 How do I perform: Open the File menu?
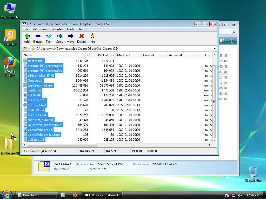[x=26, y=29]
